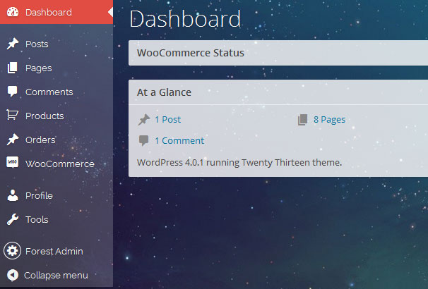Click the WordPress 4.0.1 version text
Screen dimensions: 428x289
click(x=239, y=163)
